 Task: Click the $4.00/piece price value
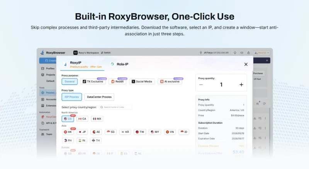pos(238,115)
